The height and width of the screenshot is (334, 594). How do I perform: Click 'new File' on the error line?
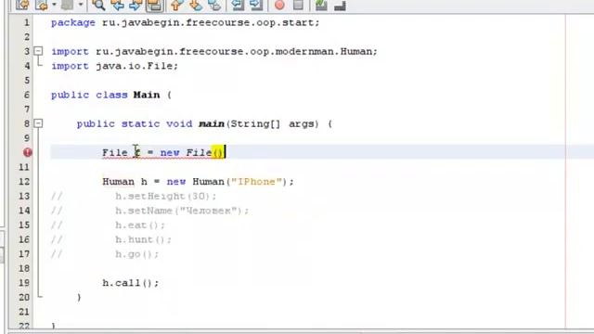186,152
